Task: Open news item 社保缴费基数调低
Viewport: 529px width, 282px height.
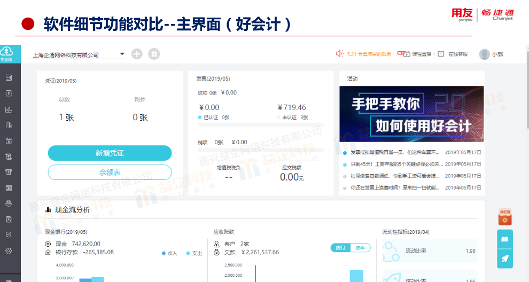Action: tap(395, 176)
